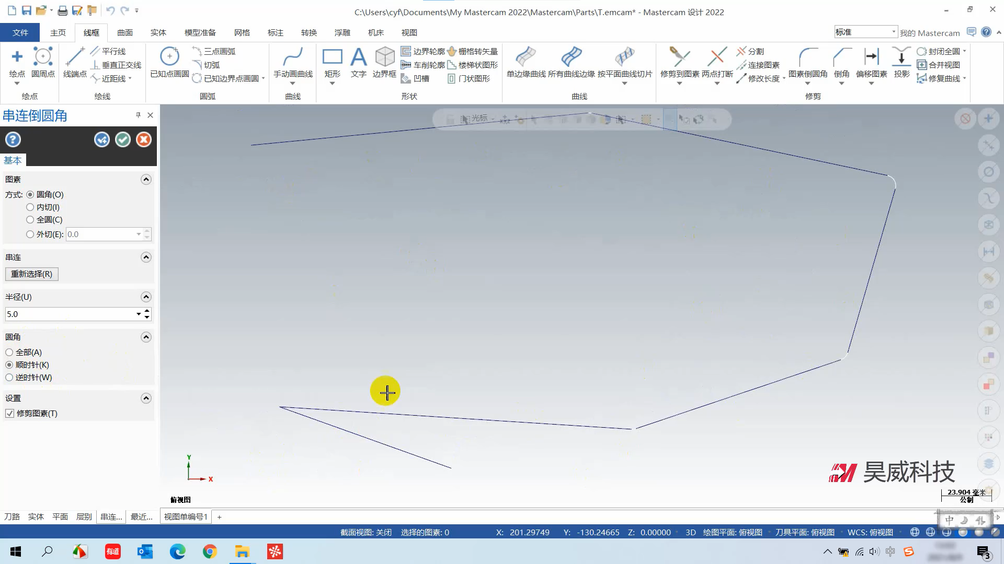Cancel with the red X panel button
The width and height of the screenshot is (1004, 564).
click(x=144, y=139)
